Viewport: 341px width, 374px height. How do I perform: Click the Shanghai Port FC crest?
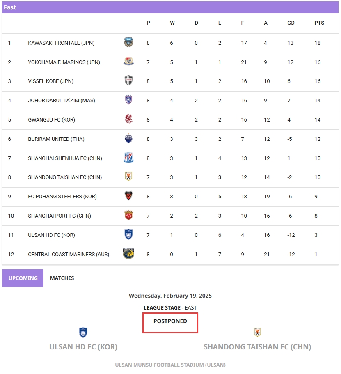click(128, 215)
